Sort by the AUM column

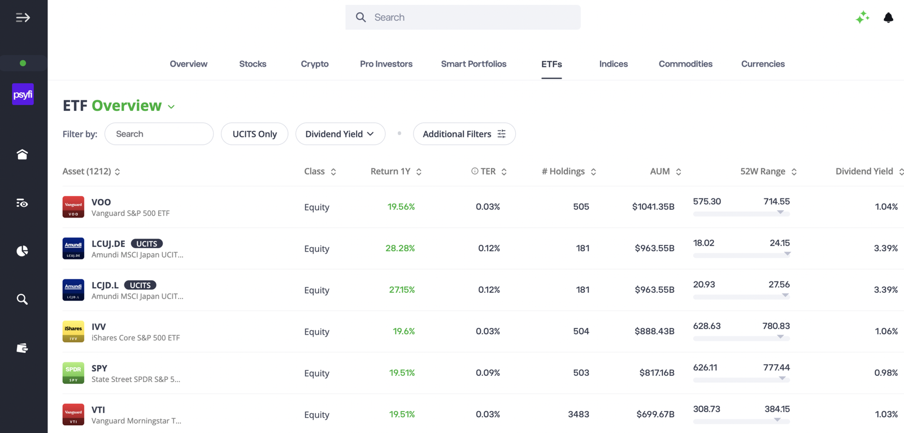pos(666,171)
